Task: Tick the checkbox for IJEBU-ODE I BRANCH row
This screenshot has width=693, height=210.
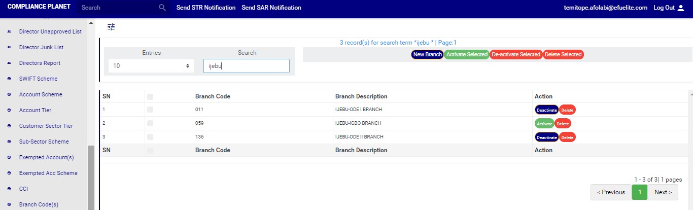Action: [150, 110]
